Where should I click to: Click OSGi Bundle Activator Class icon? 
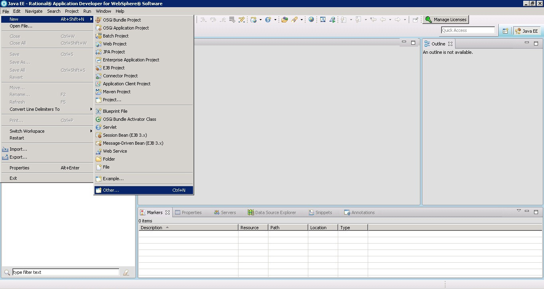[99, 119]
